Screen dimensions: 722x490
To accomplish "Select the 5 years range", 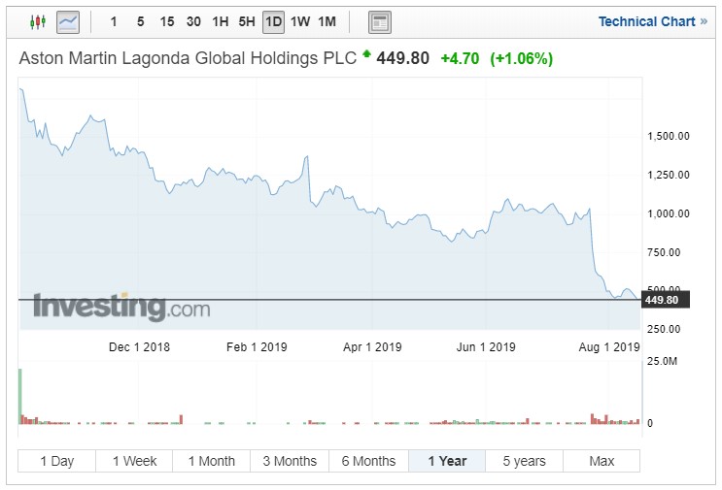I will coord(524,461).
